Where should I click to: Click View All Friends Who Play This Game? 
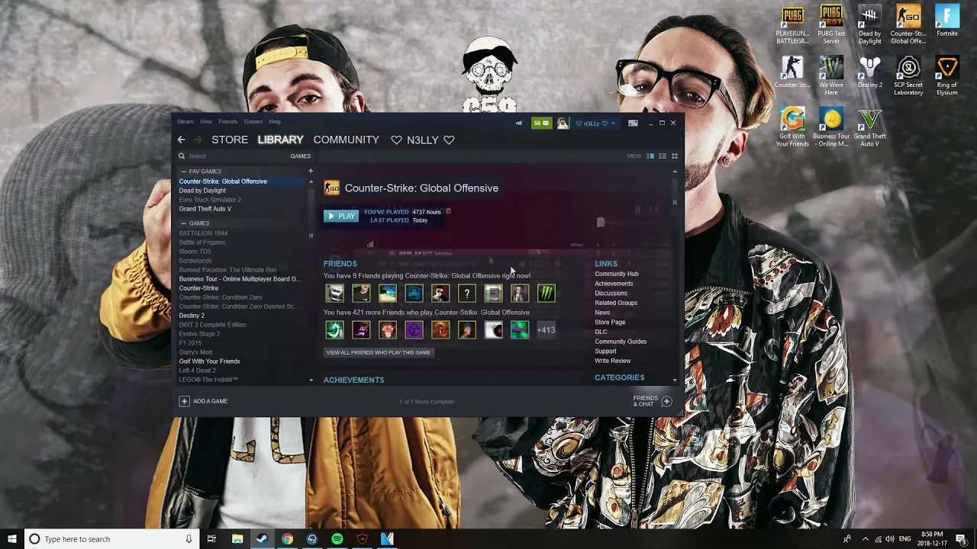point(379,352)
